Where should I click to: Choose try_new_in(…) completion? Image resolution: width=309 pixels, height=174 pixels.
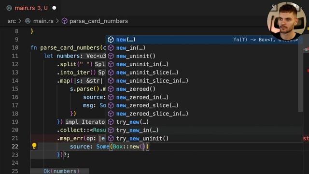tap(203, 130)
